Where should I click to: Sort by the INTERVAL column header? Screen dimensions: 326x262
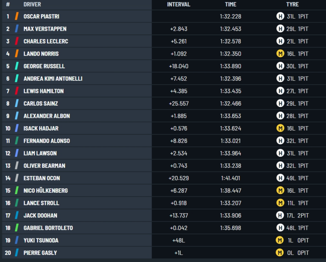178,4
